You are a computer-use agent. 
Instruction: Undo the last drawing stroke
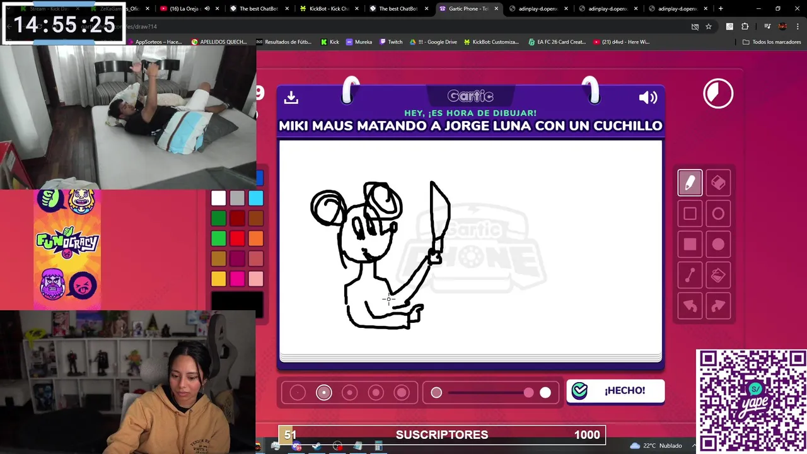click(690, 306)
